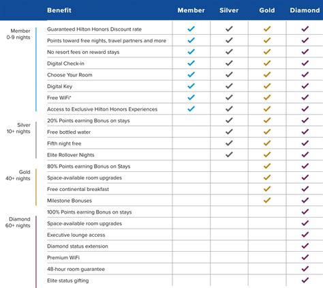Viewport: 323px width, 288px height.
Task: Click the Gold 40+ nights tier label
Action: [x=18, y=175]
